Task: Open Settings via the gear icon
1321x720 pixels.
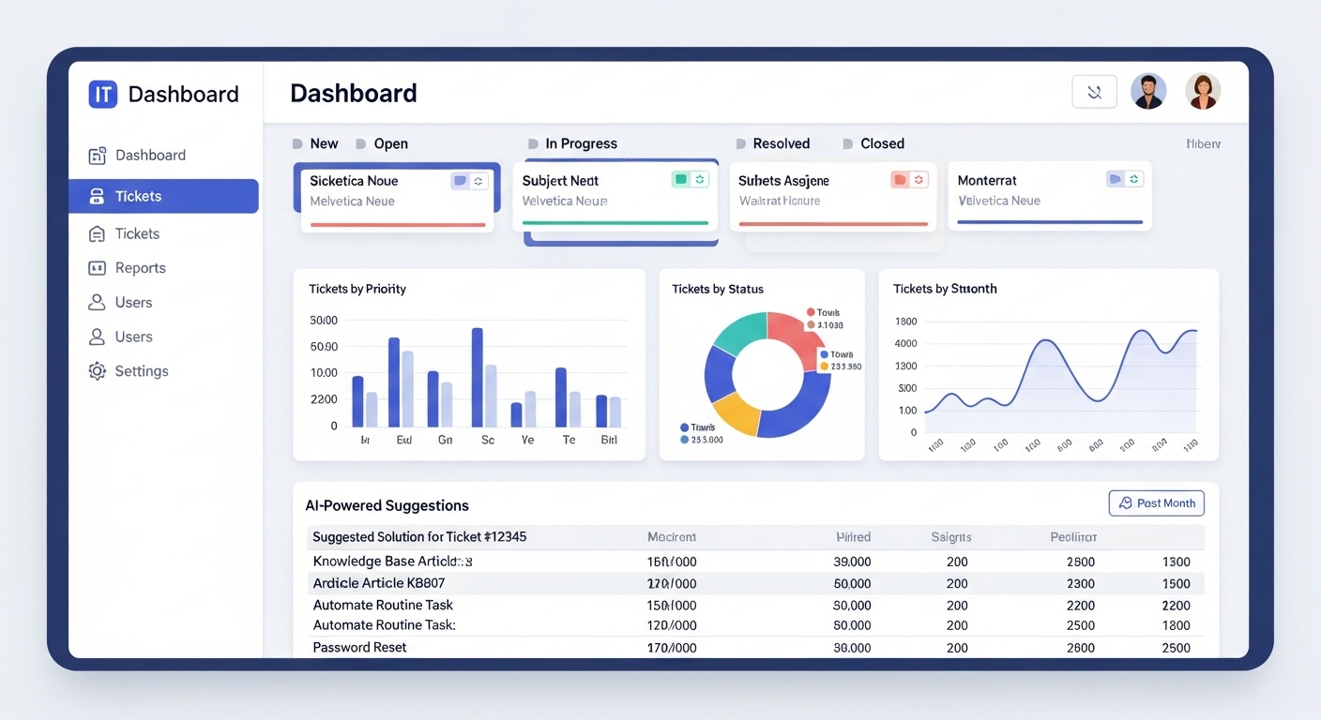Action: coord(98,371)
